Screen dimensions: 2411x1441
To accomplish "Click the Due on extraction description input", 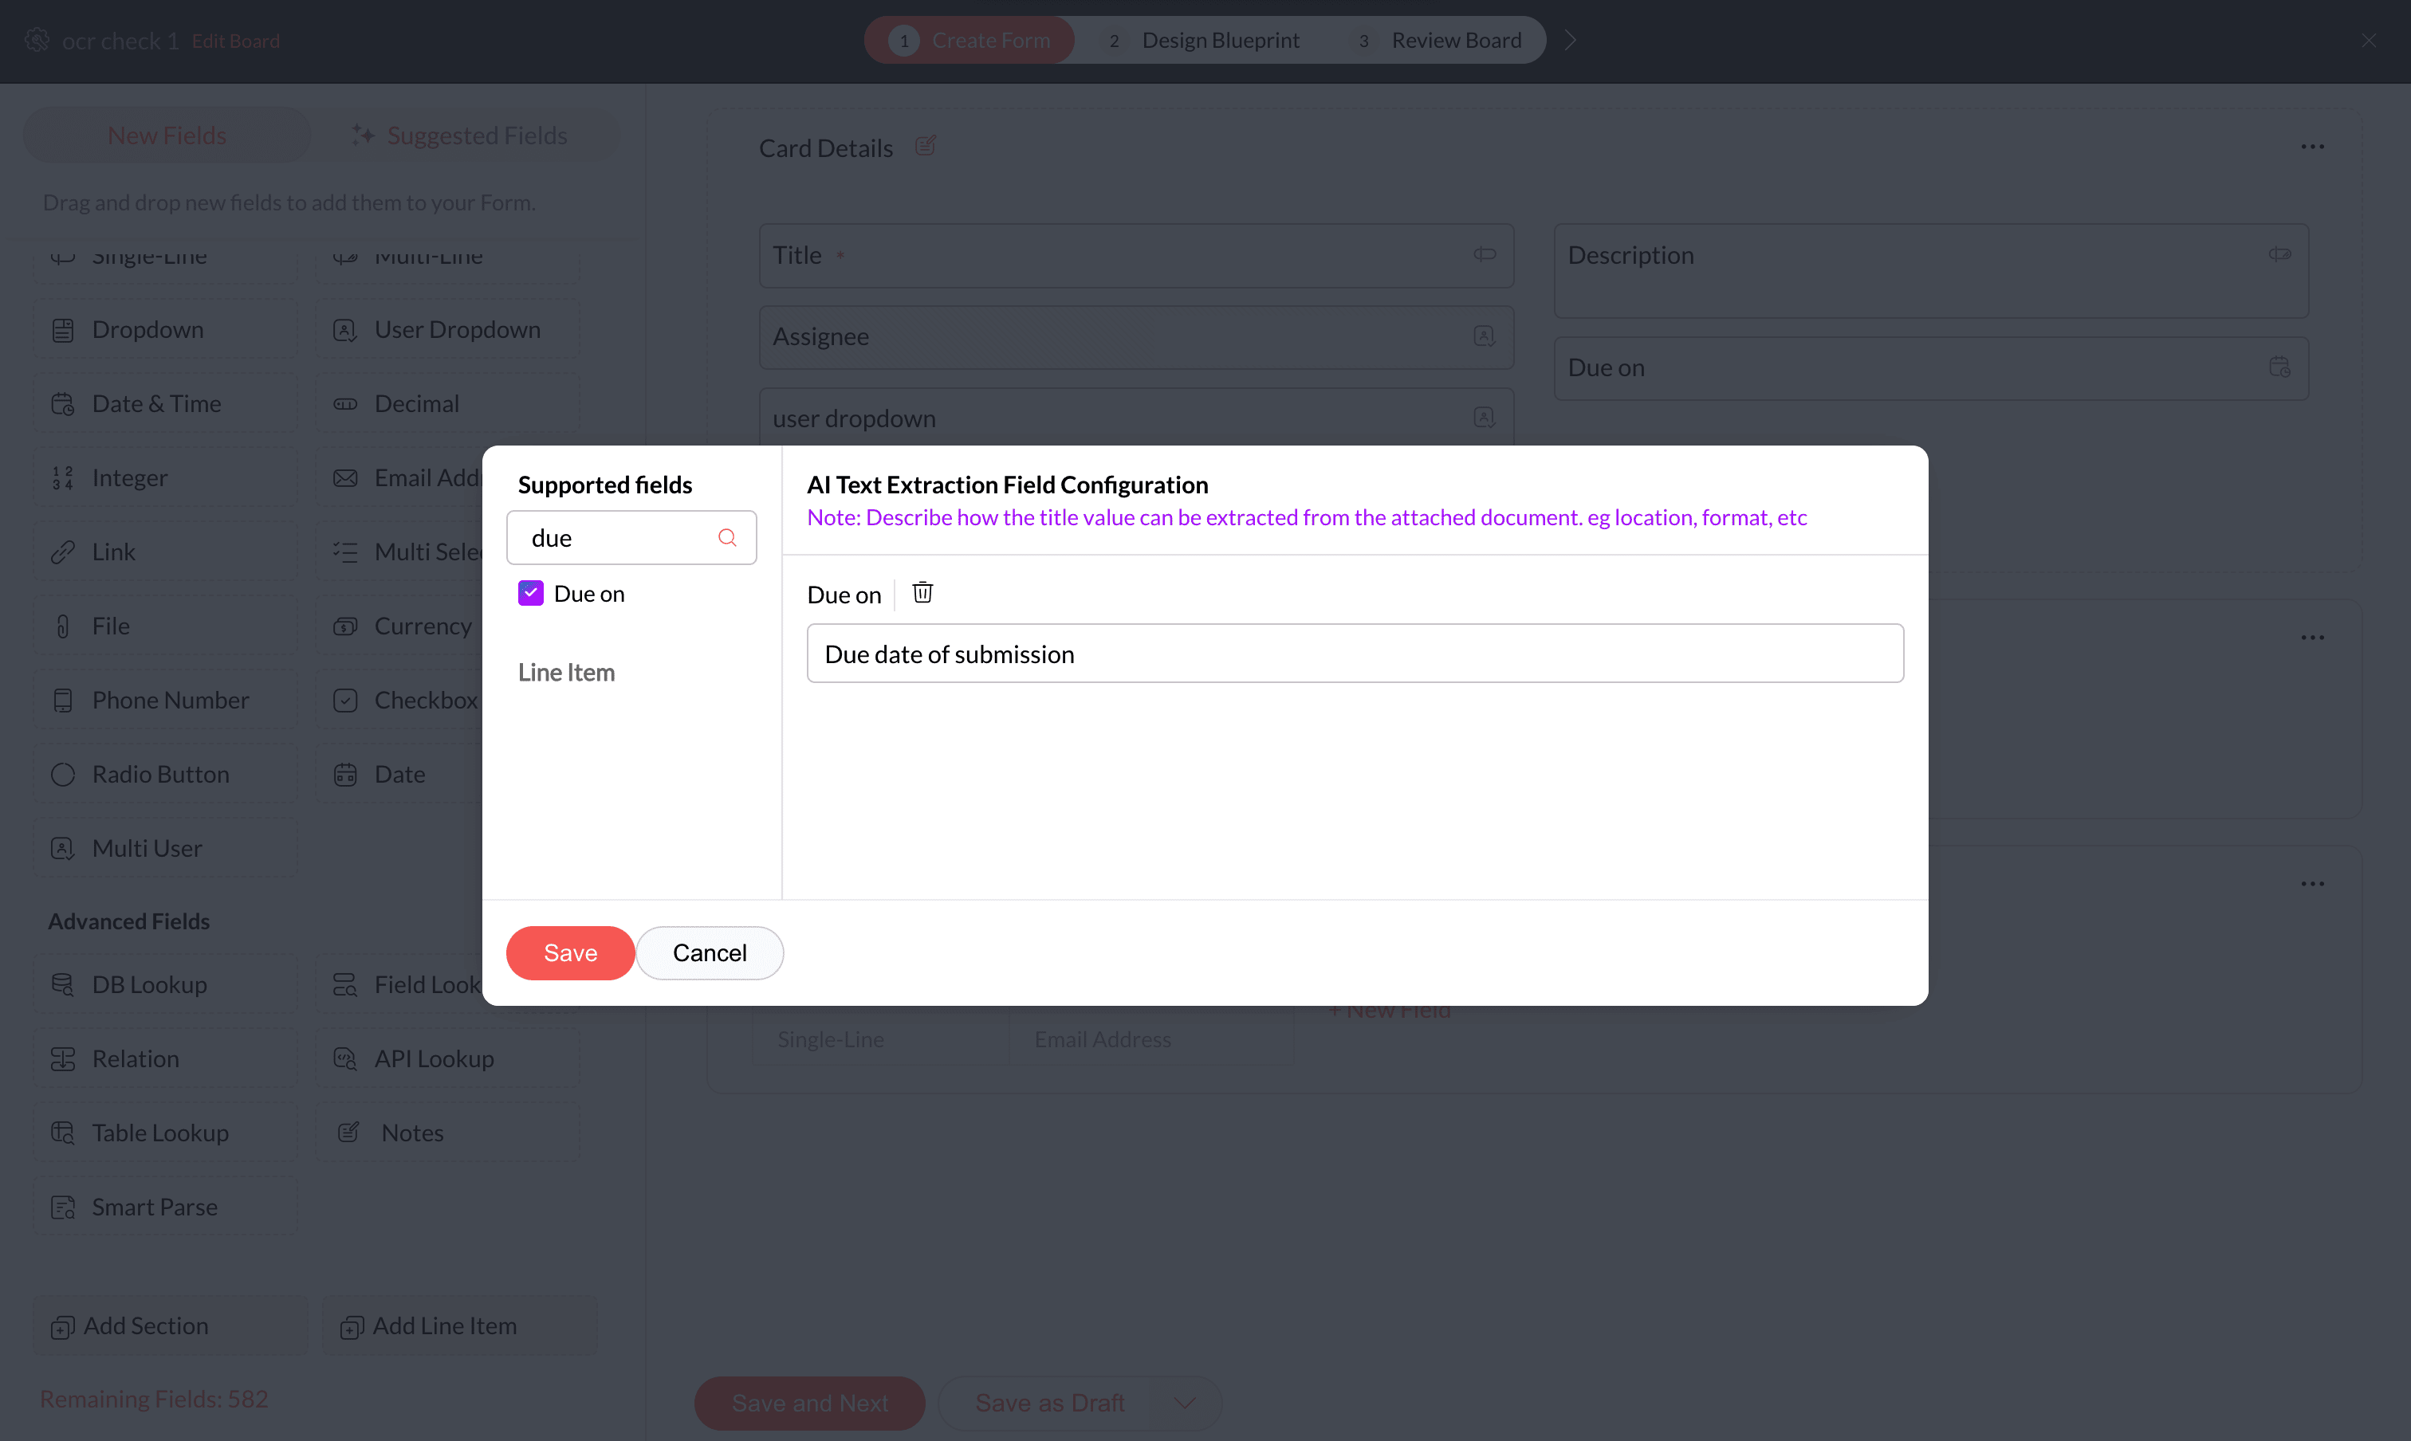I will coord(1354,654).
